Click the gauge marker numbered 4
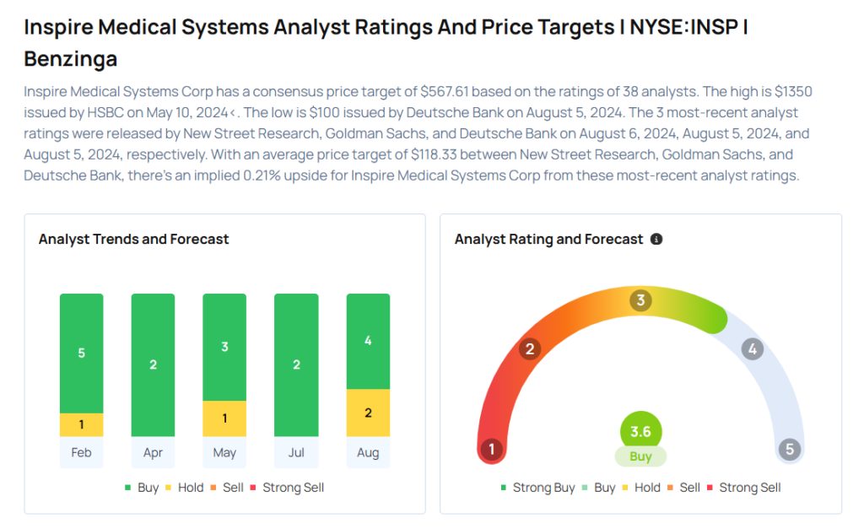The image size is (864, 529). coord(752,348)
